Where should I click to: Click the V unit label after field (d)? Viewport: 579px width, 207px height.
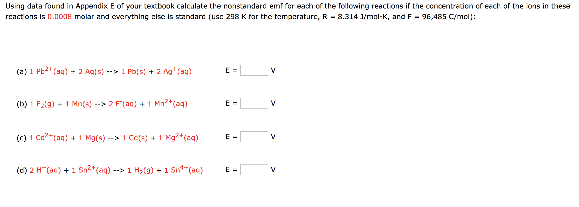tap(274, 169)
